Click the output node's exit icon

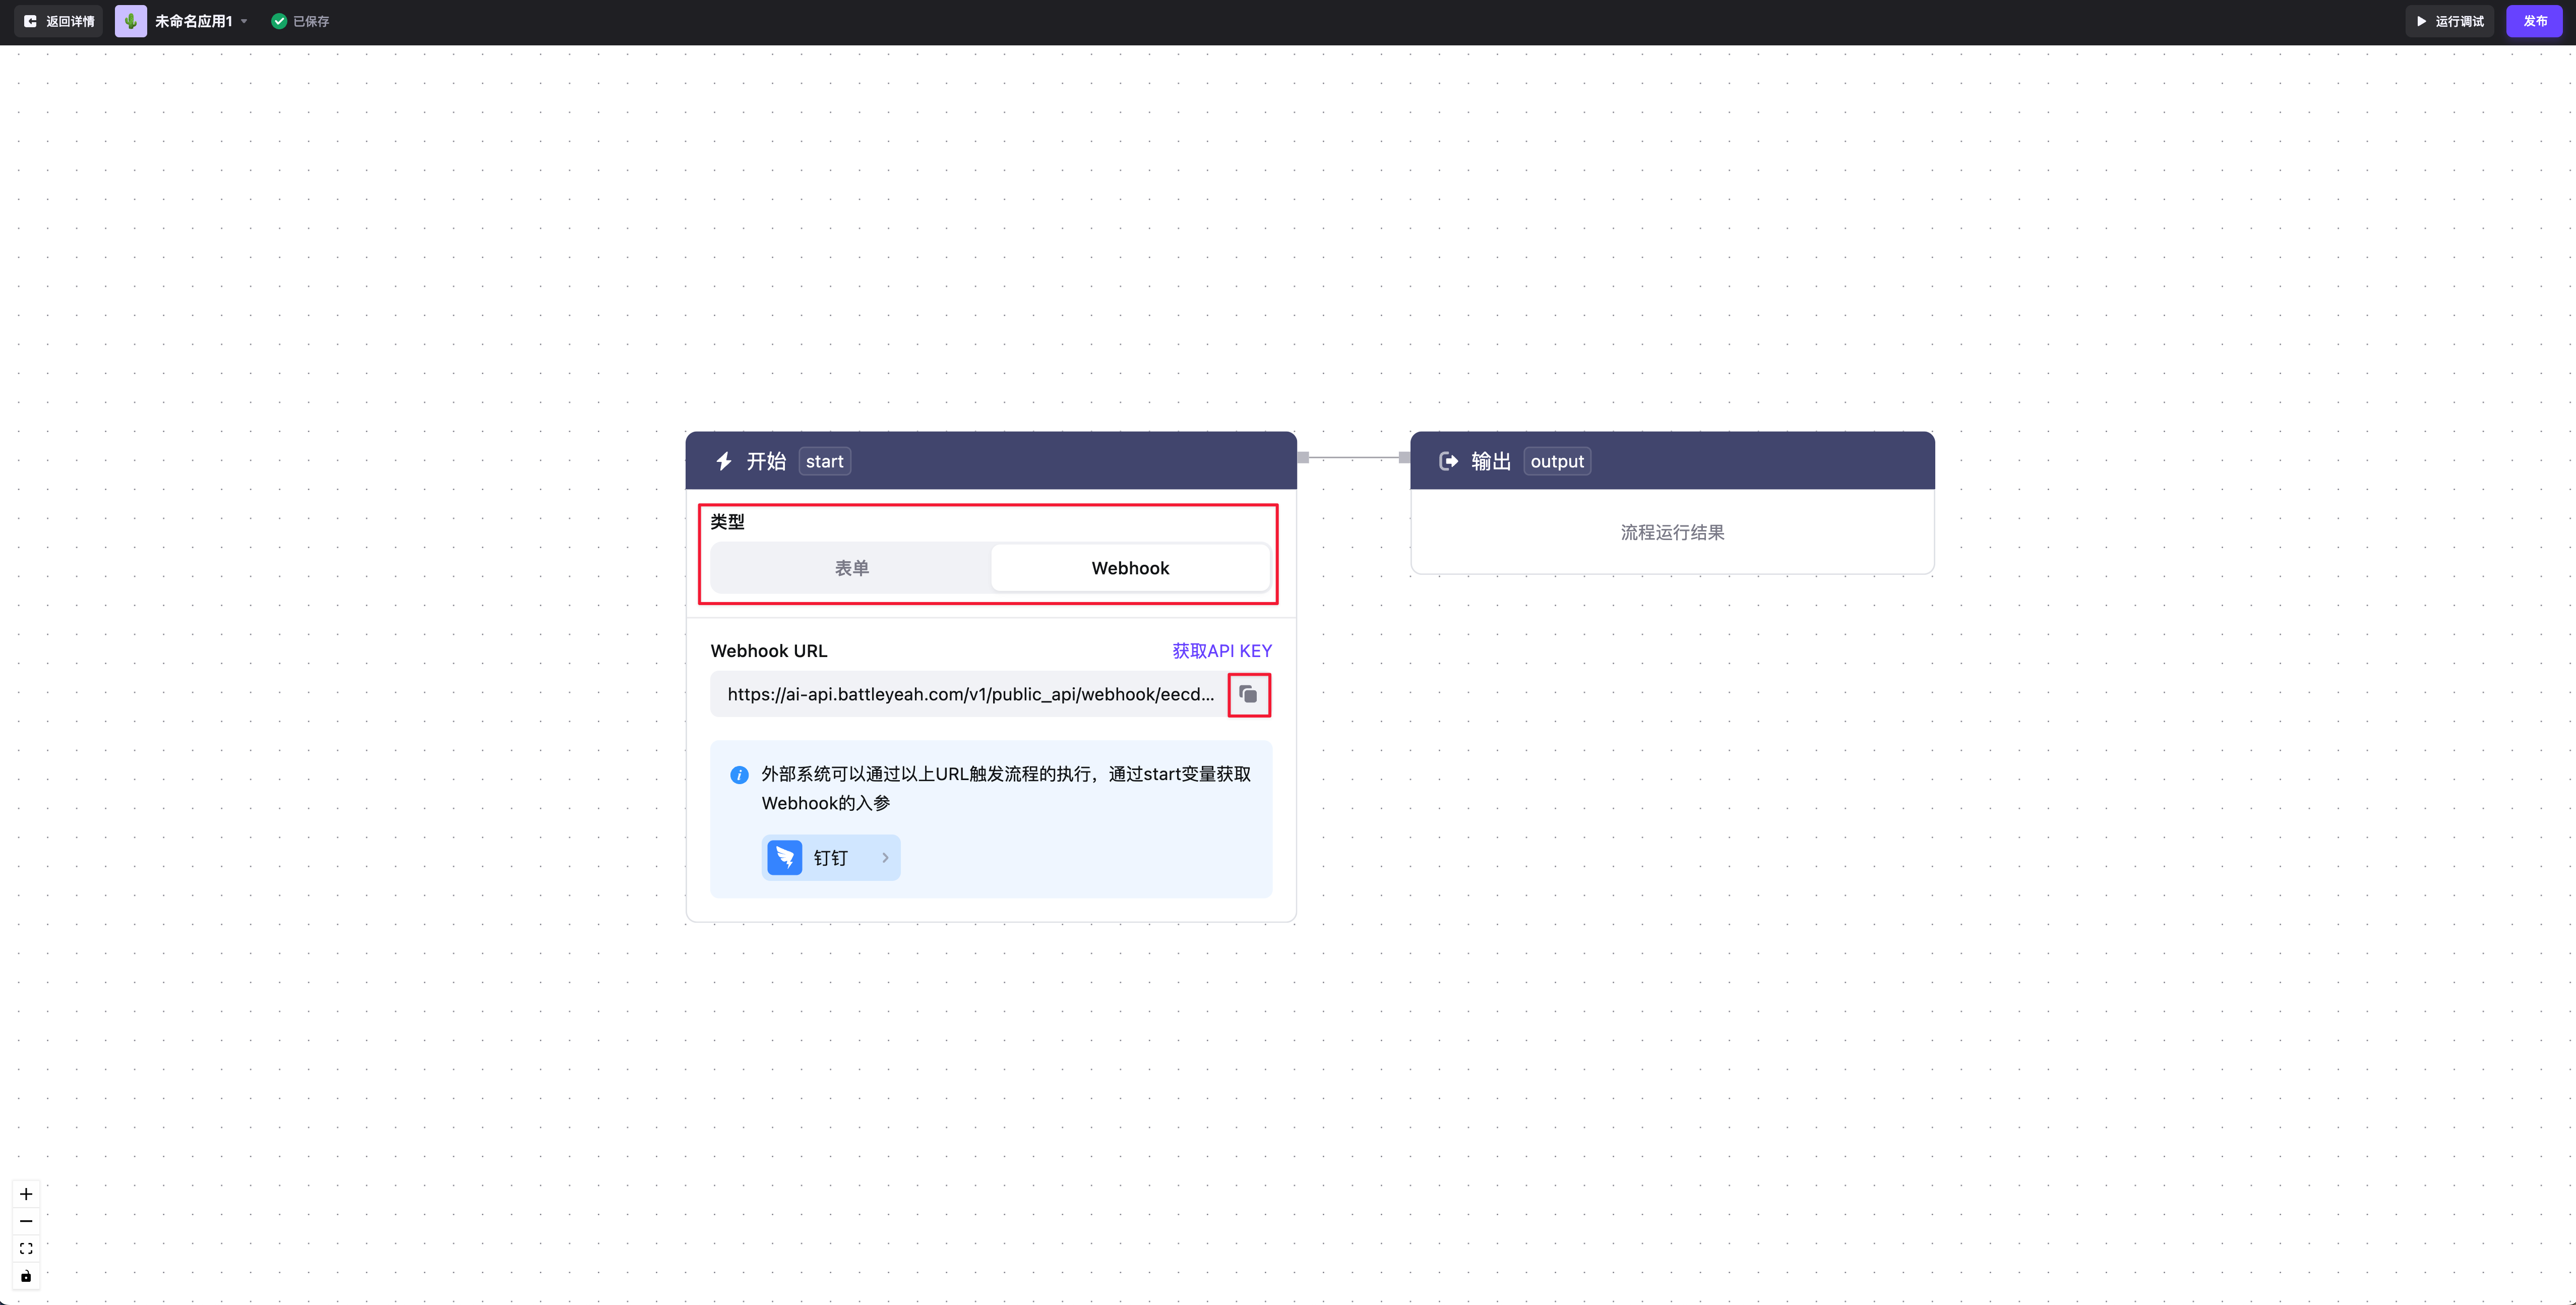1447,461
